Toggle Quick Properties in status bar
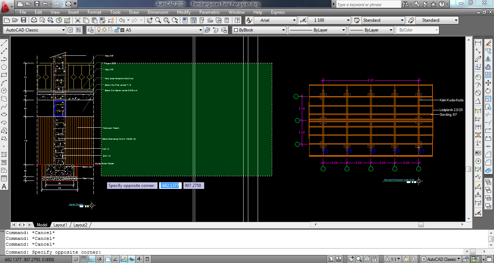Image resolution: width=494 pixels, height=263 pixels. (147, 259)
